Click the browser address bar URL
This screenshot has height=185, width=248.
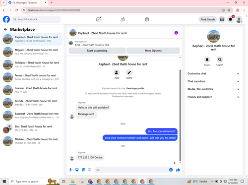click(54, 10)
